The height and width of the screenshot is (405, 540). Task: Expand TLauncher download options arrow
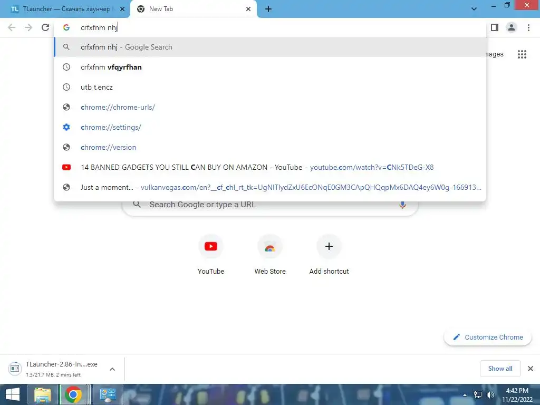[x=112, y=369]
